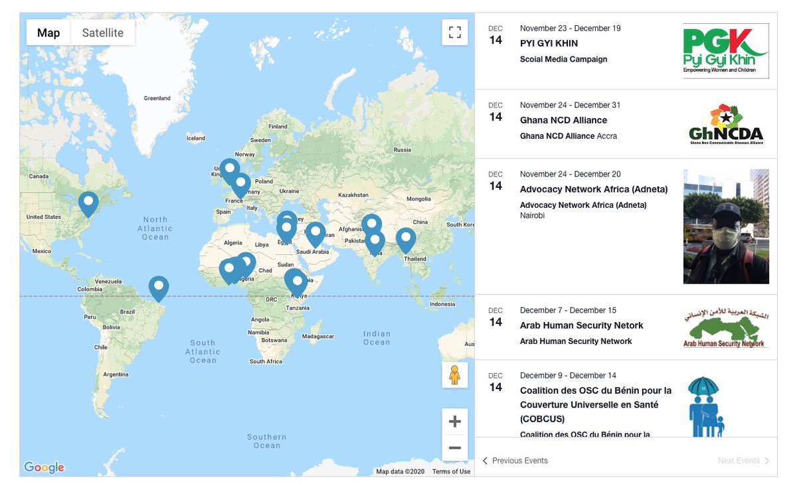Go to Previous Events
The height and width of the screenshot is (484, 797).
coord(515,461)
